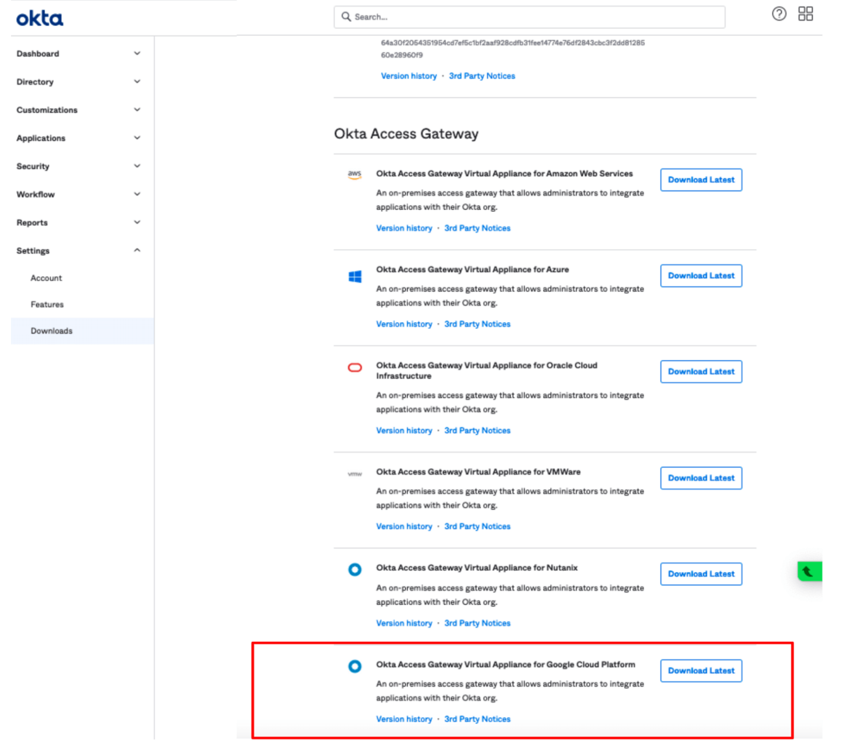Expand the Dashboard menu chevron
This screenshot has width=848, height=747.
[x=137, y=53]
